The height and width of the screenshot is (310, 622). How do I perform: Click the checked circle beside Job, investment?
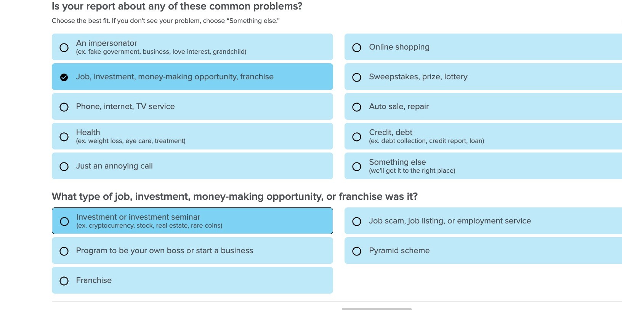coord(64,77)
